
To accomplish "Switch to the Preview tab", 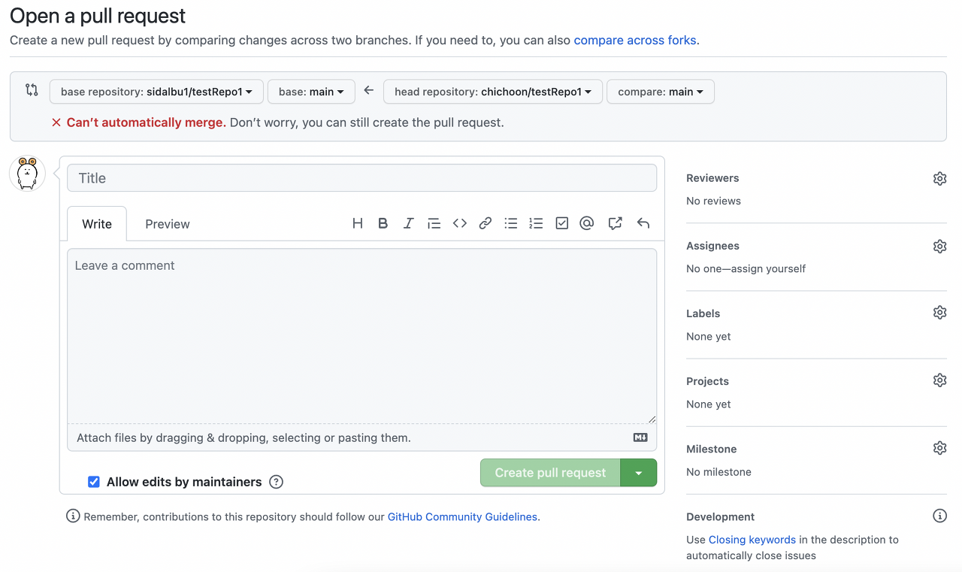I will [168, 224].
